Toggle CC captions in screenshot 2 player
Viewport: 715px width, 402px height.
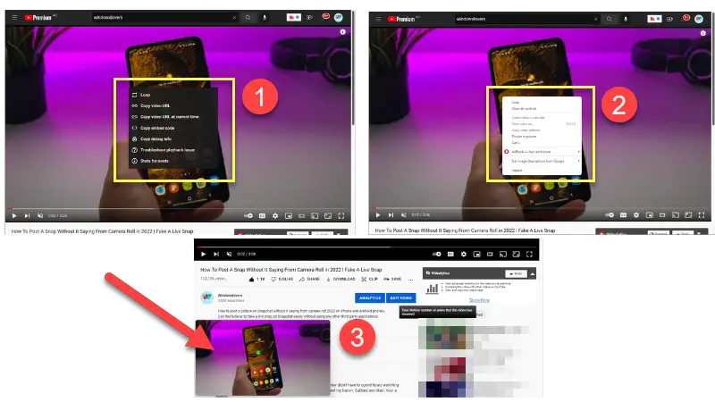click(623, 214)
